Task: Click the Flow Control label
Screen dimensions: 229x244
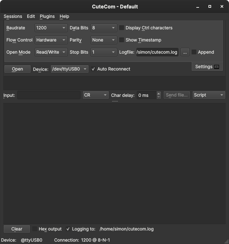Action: pyautogui.click(x=20, y=40)
